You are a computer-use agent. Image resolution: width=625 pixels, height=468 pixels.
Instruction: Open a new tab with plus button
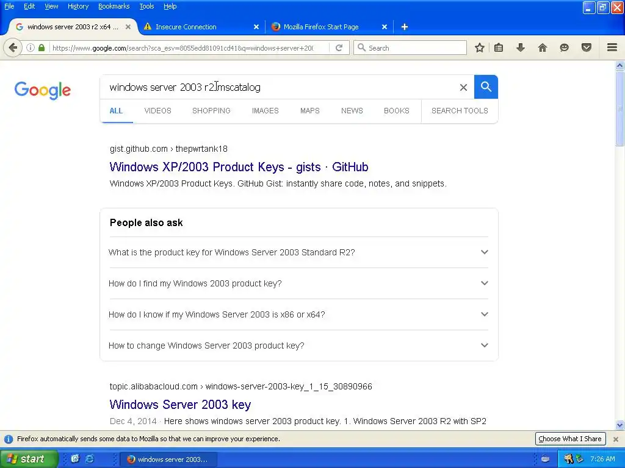404,27
